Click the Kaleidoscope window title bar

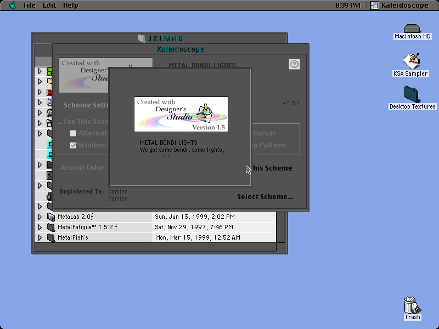coord(181,49)
